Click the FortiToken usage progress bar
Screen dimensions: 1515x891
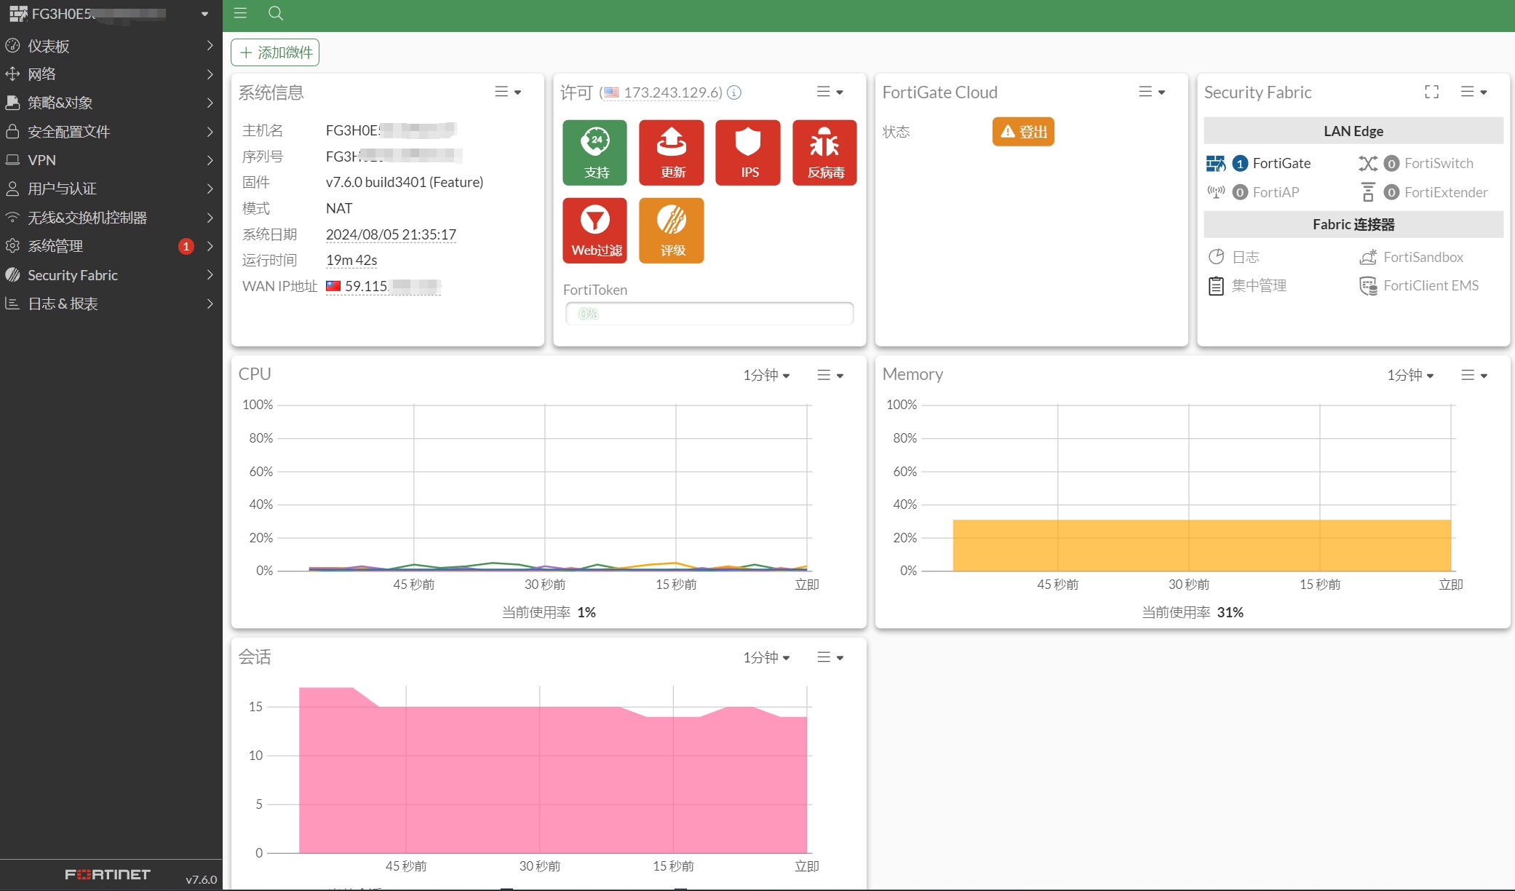709,314
